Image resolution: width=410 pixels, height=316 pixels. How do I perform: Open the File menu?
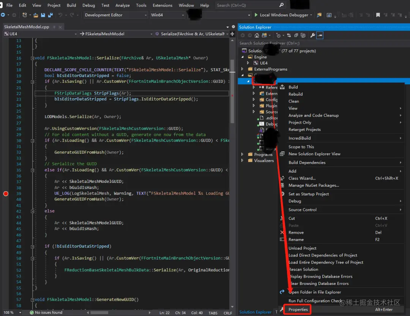[9, 5]
